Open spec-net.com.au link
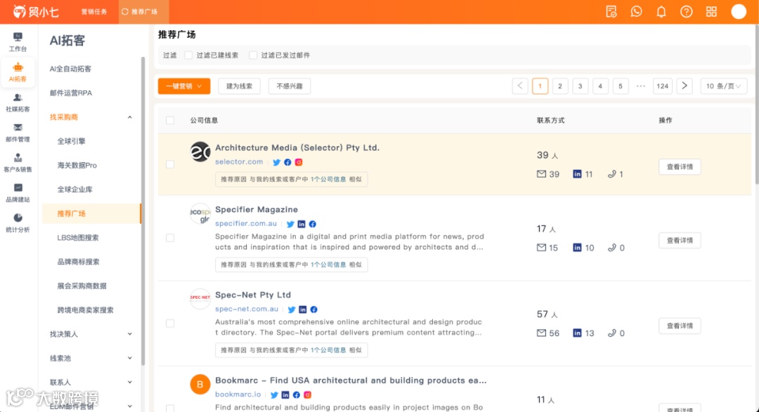The width and height of the screenshot is (759, 412). 247,309
